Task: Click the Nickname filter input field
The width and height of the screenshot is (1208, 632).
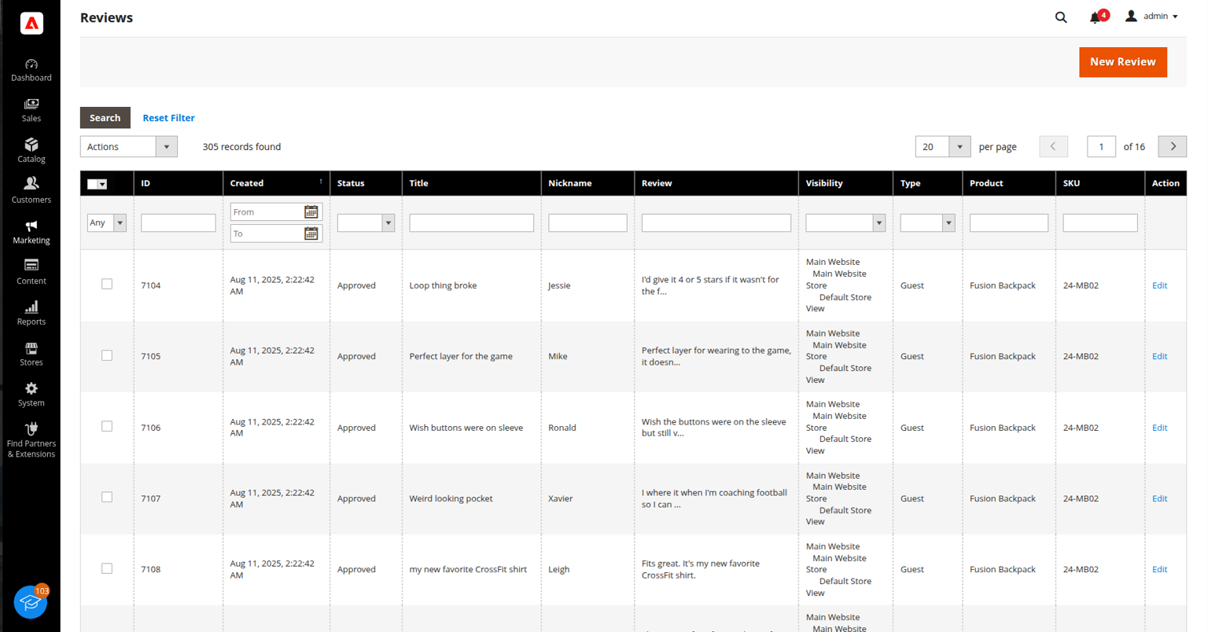Action: 587,223
